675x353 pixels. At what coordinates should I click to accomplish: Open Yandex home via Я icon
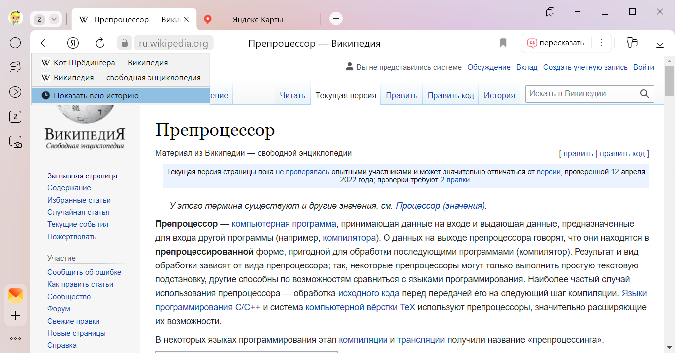point(73,43)
